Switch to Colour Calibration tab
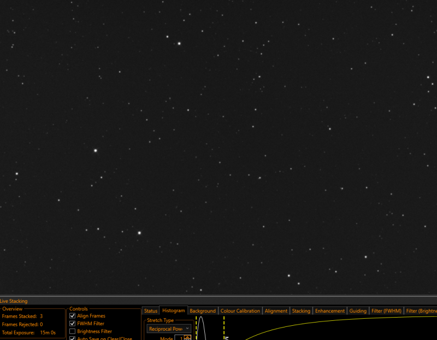This screenshot has width=437, height=340. pos(240,310)
